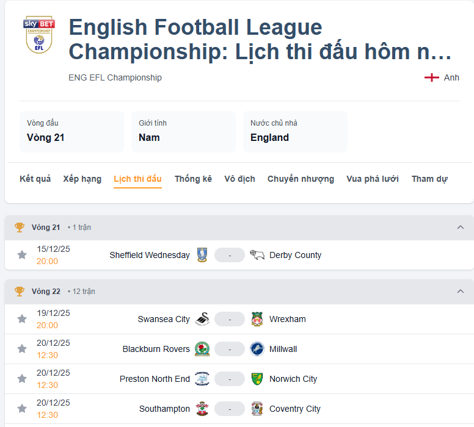
Task: Select the Chuyển nhượng tab
Action: pos(301,179)
